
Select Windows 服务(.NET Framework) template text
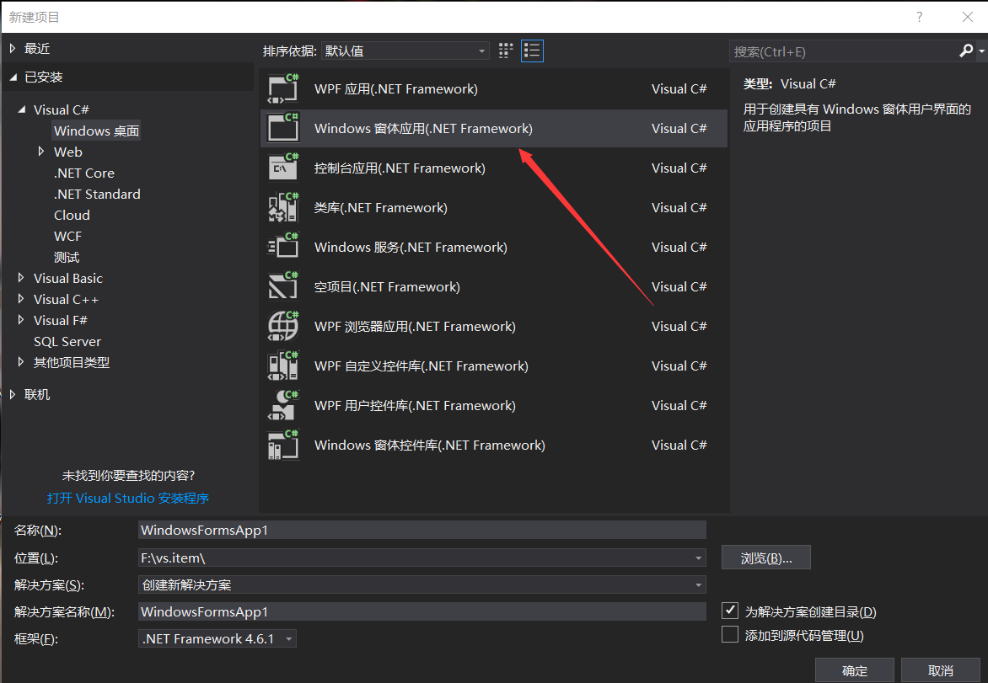pos(411,248)
